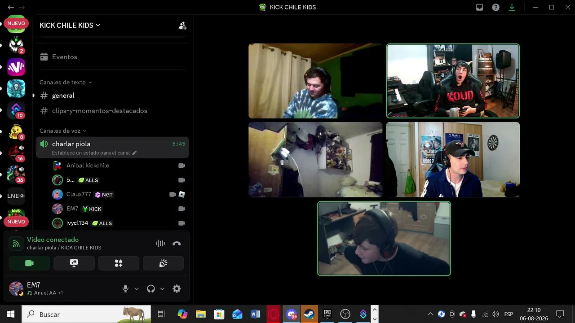Focus video of person in red hoodie
This screenshot has height=323, width=575.
(453, 81)
